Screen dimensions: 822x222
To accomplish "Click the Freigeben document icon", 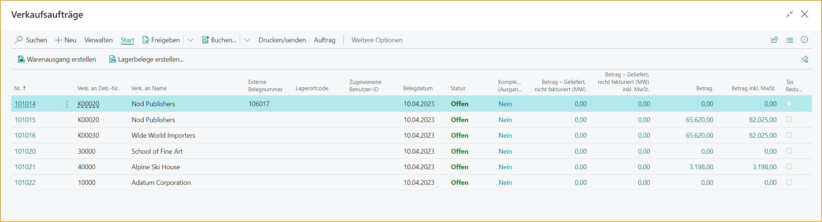I will 146,40.
